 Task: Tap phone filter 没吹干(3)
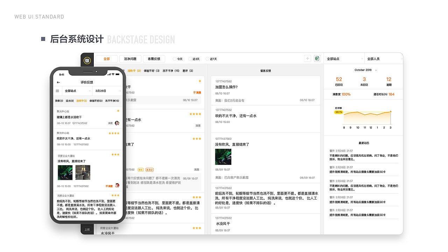[82, 101]
